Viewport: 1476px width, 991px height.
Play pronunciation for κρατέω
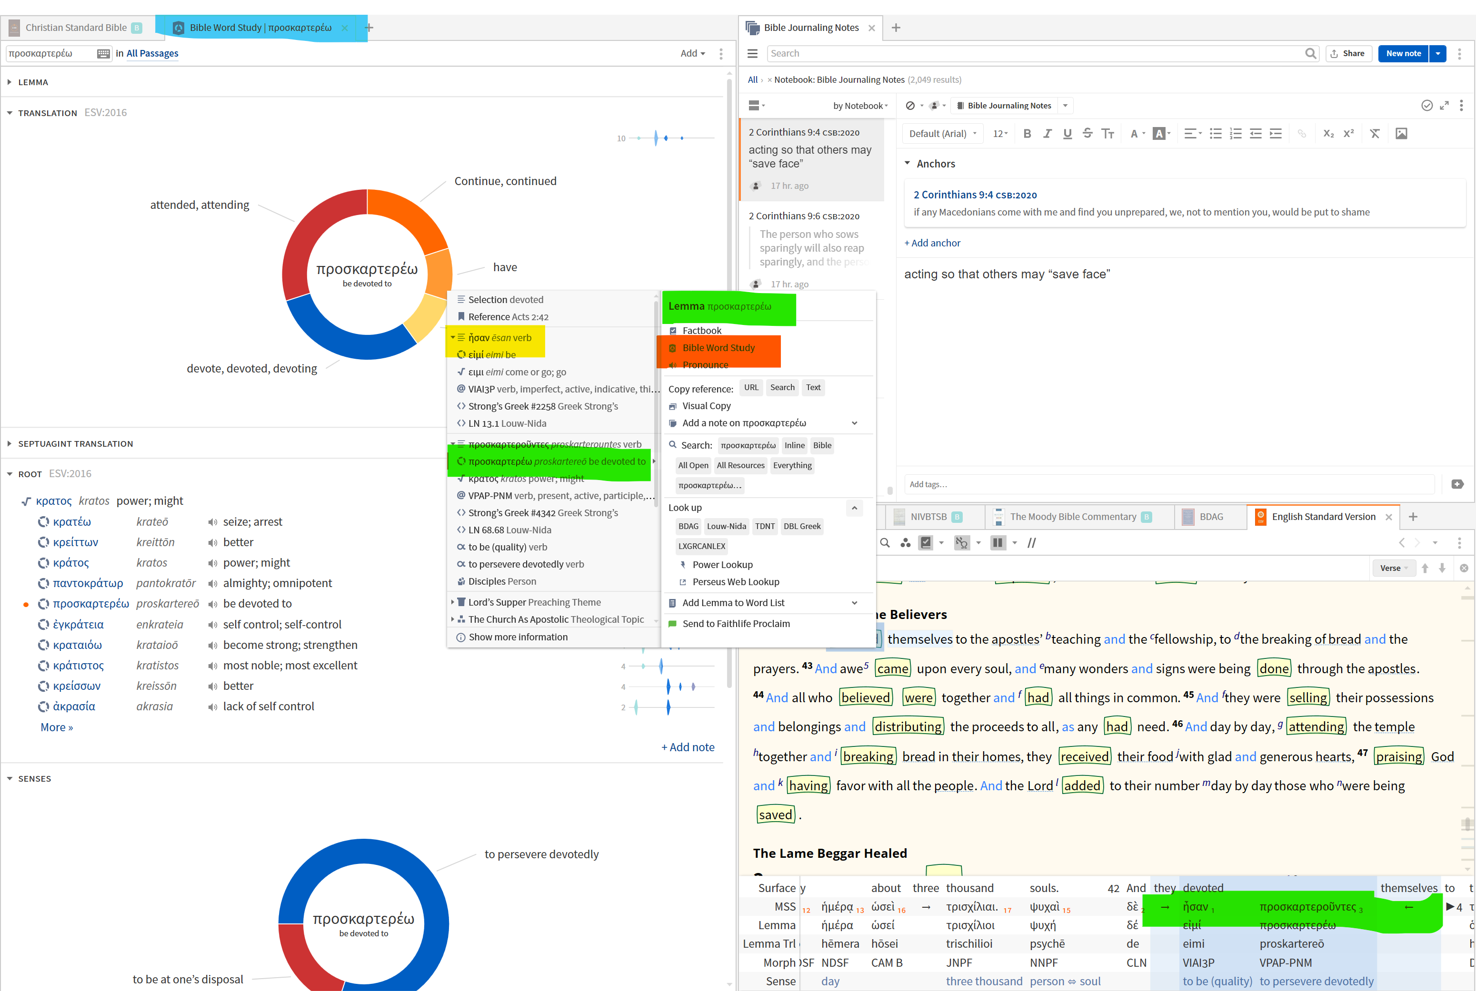pyautogui.click(x=212, y=522)
